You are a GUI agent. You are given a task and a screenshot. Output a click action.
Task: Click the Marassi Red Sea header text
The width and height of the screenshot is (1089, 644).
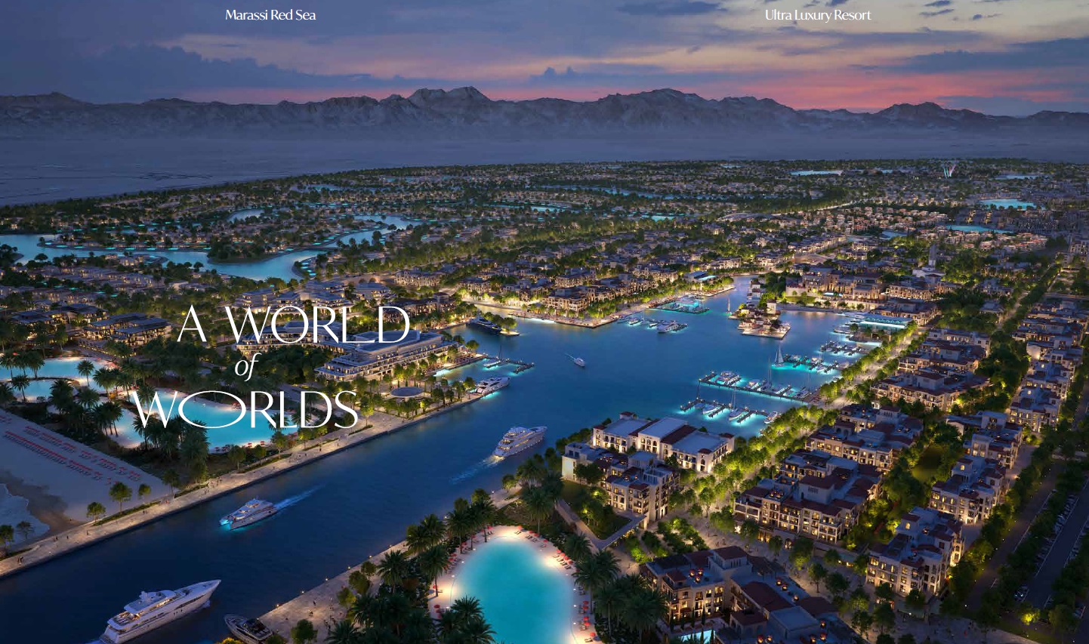tap(270, 15)
